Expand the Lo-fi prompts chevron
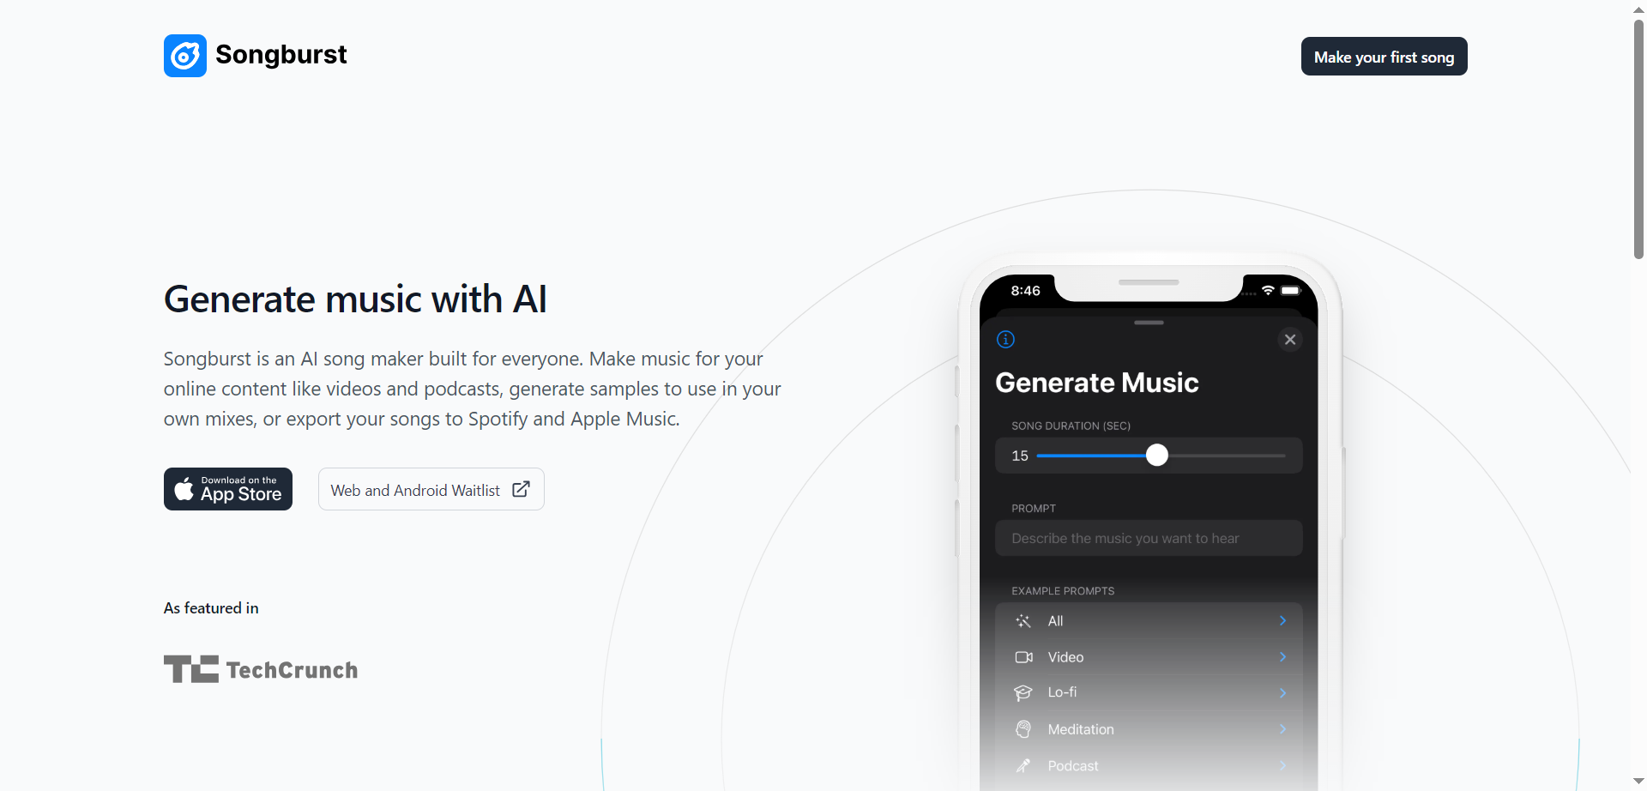This screenshot has height=791, width=1647. click(1282, 693)
